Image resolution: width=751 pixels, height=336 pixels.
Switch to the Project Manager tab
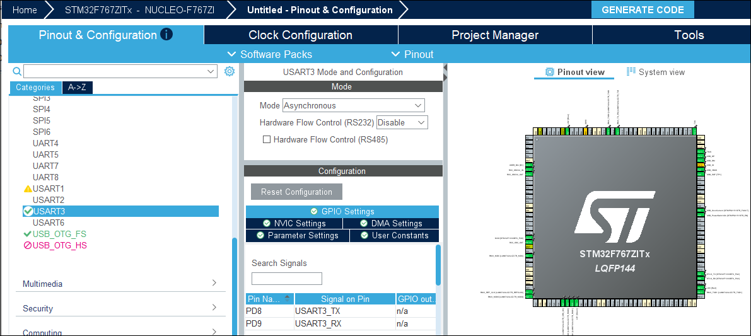(495, 35)
